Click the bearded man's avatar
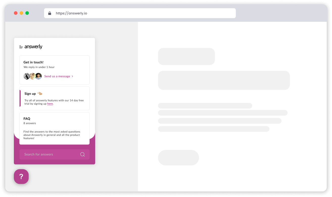 tap(39, 76)
